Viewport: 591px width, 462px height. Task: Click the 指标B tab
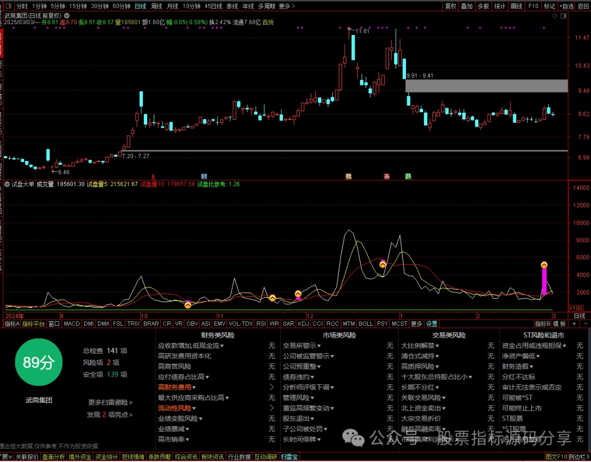coord(543,324)
